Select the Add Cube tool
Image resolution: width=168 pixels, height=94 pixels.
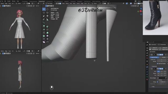click(x=44, y=23)
